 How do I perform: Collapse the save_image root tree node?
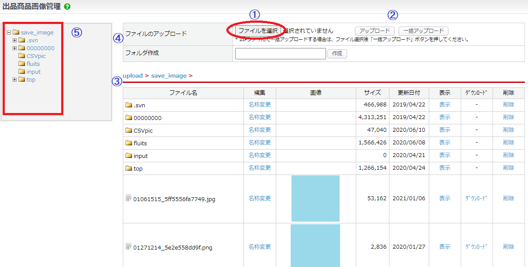pyautogui.click(x=9, y=32)
